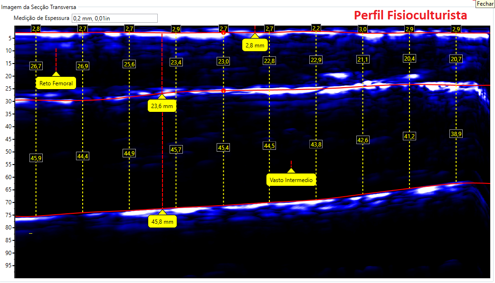This screenshot has width=495, height=283.
Task: Select the 20,4 measurement label
Action: [x=409, y=58]
